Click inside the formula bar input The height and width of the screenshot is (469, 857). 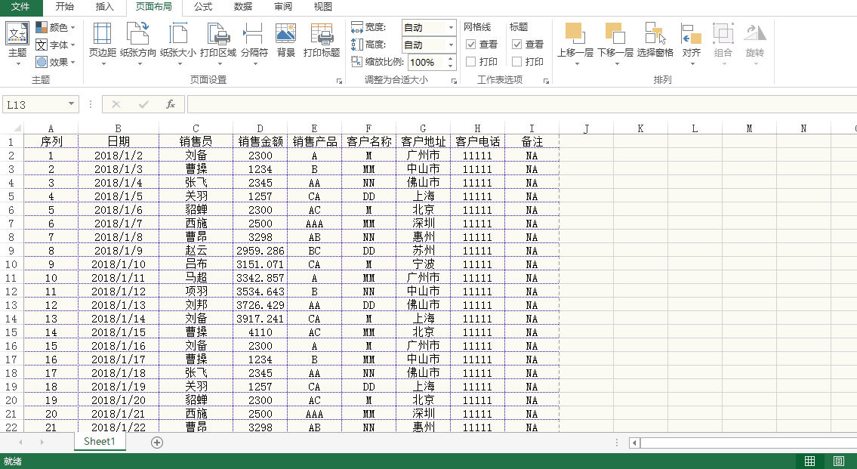(522, 104)
